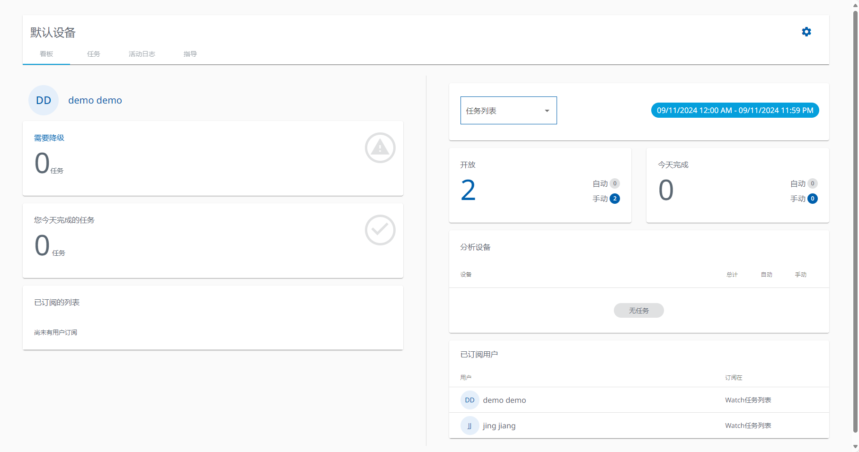Click the 无任务 chip button
Image resolution: width=859 pixels, height=452 pixels.
(x=638, y=311)
